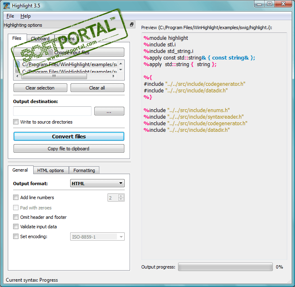Viewport: 295px width, 287px height.
Task: Click file list scroll up arrow
Action: pyautogui.click(x=121, y=64)
